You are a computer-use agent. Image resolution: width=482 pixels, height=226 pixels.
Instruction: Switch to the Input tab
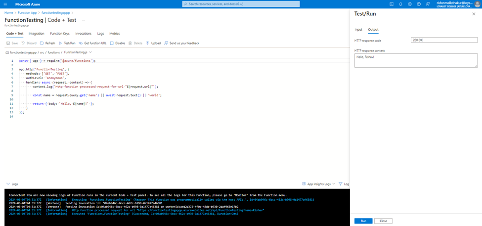tap(358, 30)
